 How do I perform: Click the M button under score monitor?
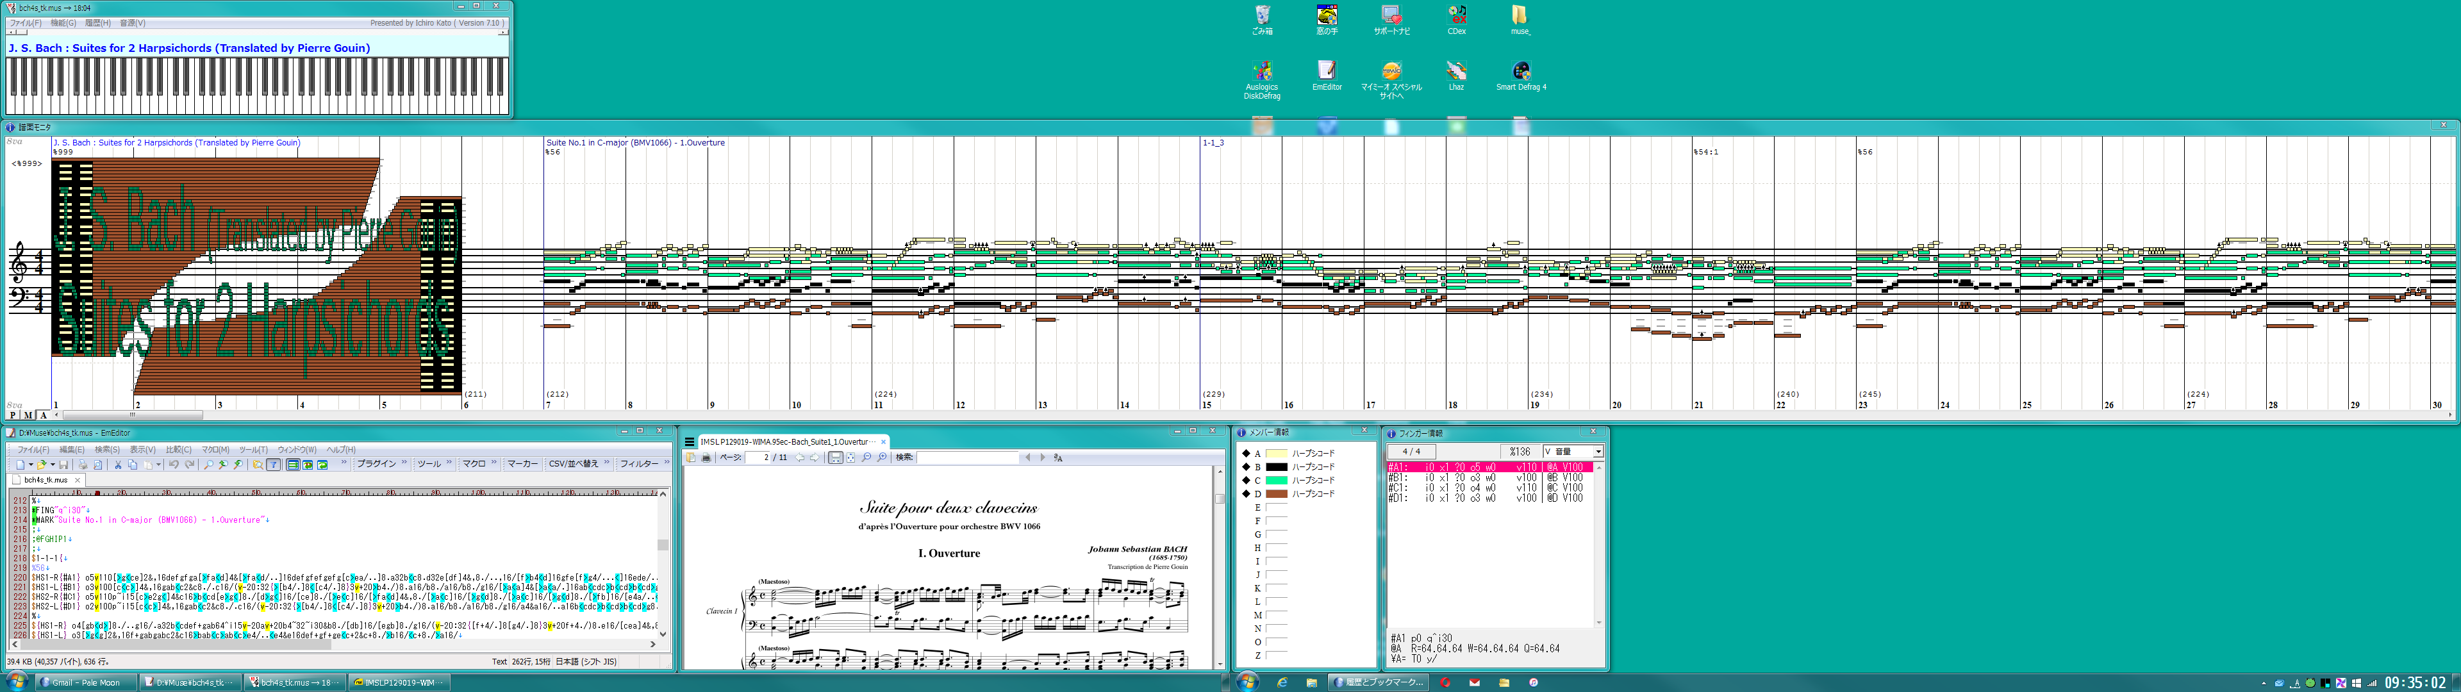pyautogui.click(x=28, y=416)
